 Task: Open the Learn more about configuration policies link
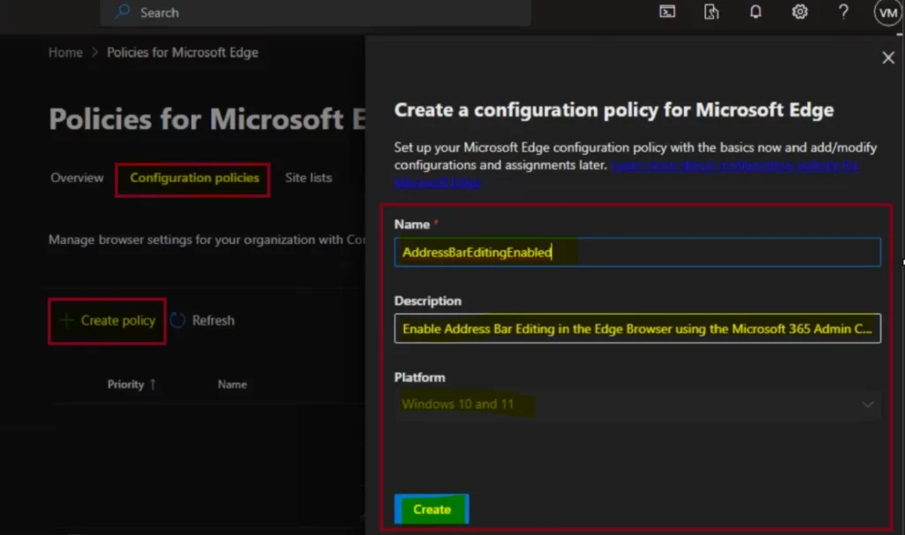627,174
